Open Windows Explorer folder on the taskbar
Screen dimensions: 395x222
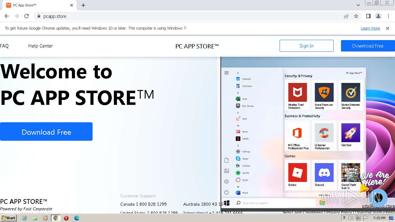click(35, 218)
